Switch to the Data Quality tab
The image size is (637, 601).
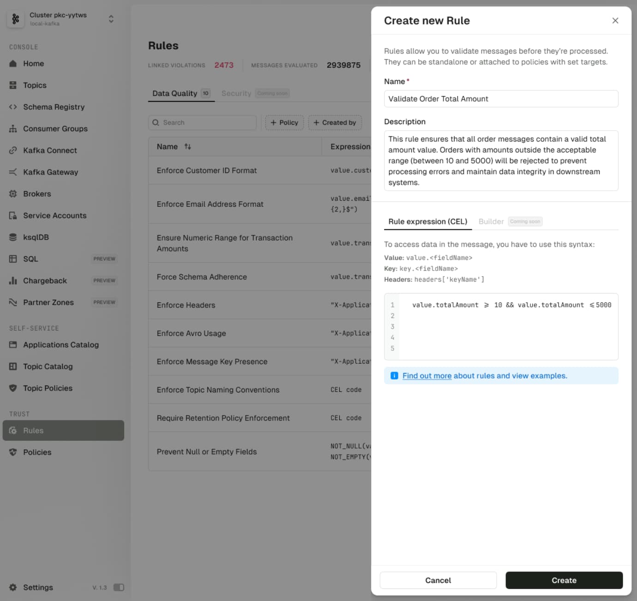click(175, 94)
